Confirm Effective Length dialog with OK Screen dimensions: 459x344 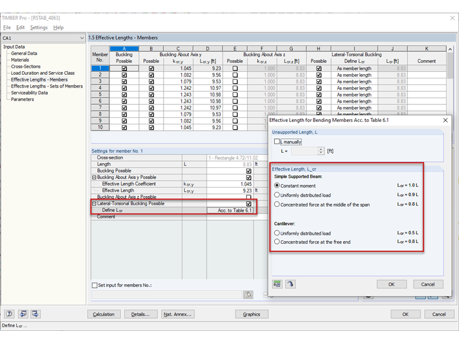coord(391,284)
